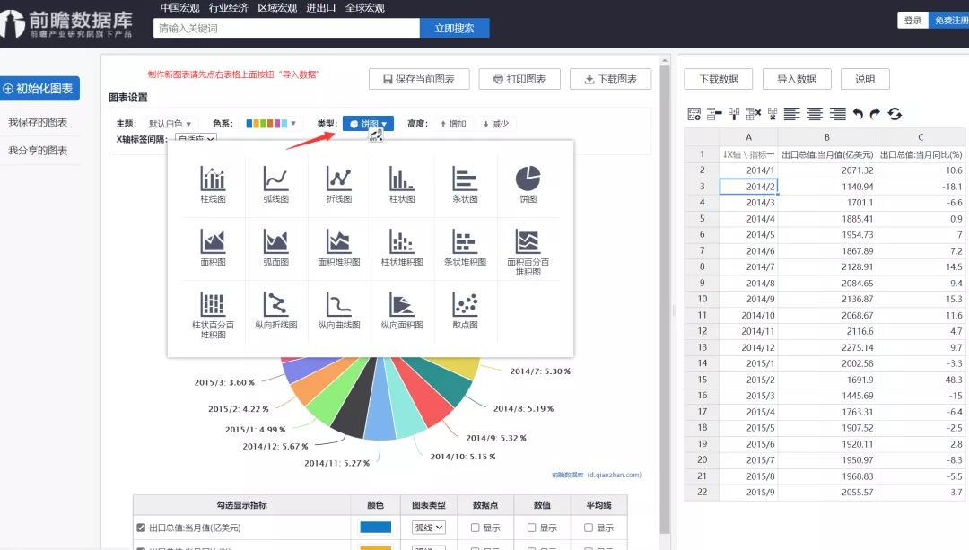The image size is (969, 550).
Task: Open the 全球宏观 menu
Action: coord(364,8)
